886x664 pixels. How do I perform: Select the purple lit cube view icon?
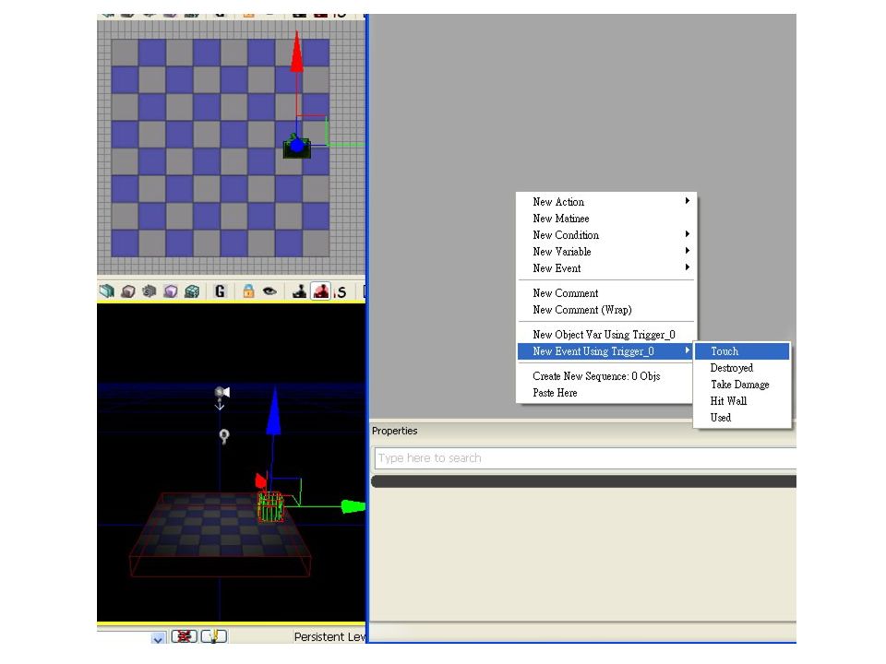coord(171,291)
